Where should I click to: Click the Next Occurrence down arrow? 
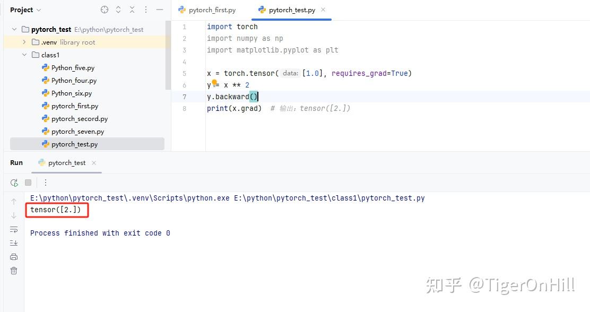pyautogui.click(x=13, y=215)
